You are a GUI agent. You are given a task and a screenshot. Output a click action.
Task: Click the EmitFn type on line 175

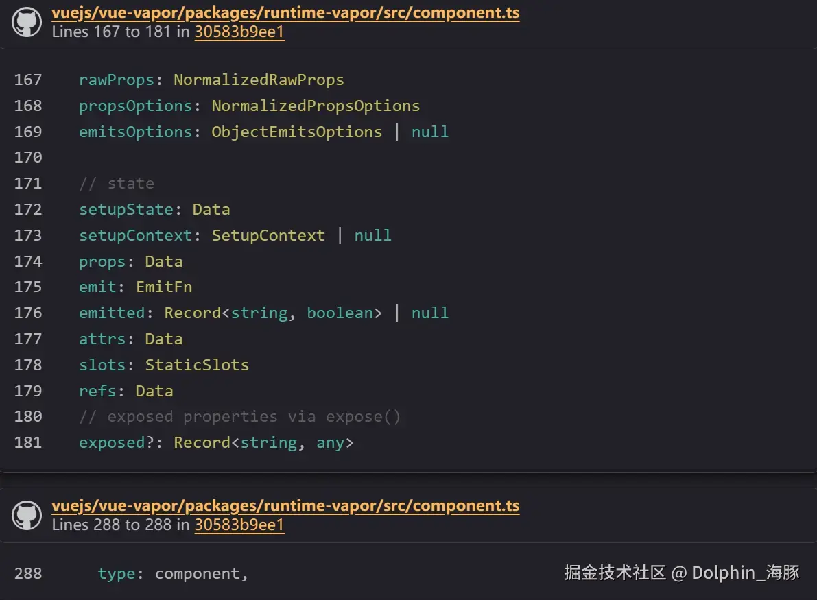164,287
